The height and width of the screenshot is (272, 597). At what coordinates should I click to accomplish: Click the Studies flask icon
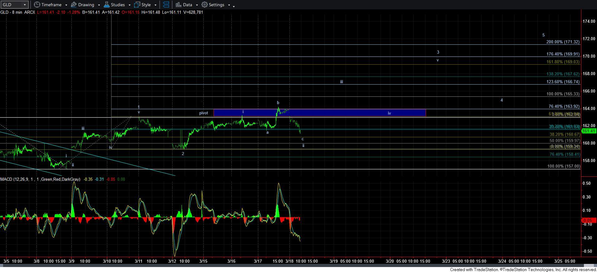point(107,5)
